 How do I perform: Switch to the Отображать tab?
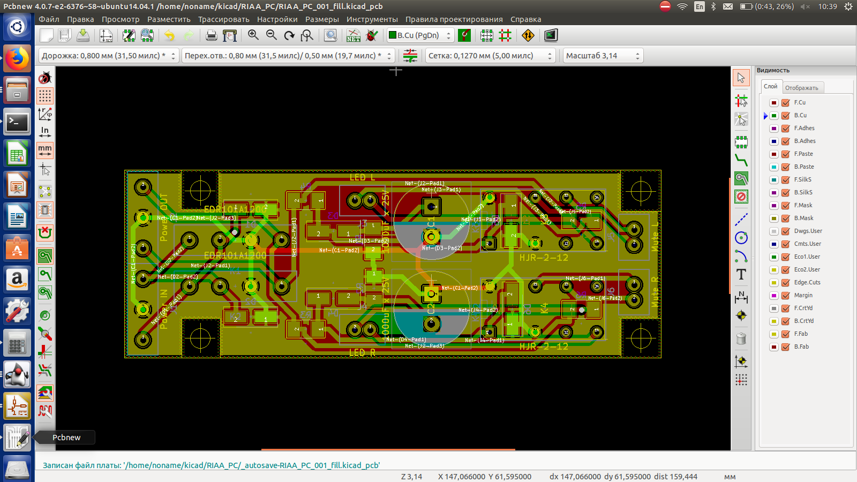[801, 88]
